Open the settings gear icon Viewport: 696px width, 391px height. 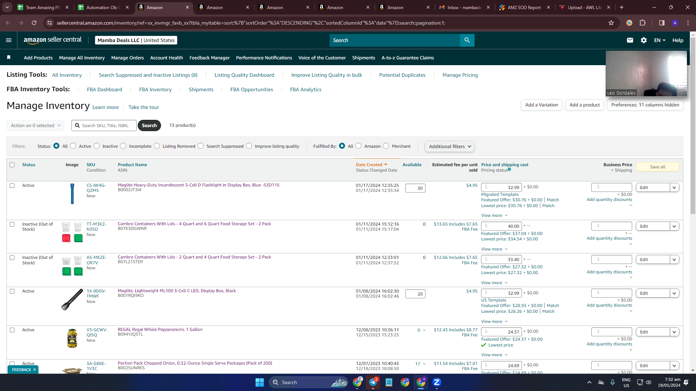(x=644, y=40)
